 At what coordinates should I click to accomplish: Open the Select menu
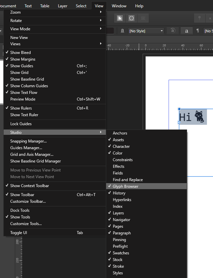81,6
